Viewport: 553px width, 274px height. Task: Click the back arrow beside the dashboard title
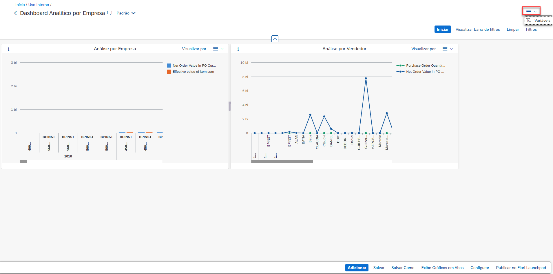pyautogui.click(x=15, y=13)
